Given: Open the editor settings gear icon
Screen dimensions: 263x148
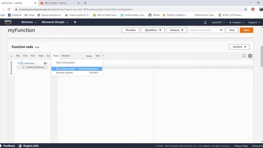Looking at the screenshot, I should 250,56.
